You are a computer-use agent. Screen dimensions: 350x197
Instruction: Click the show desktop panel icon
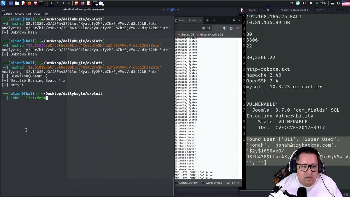click(11, 3)
